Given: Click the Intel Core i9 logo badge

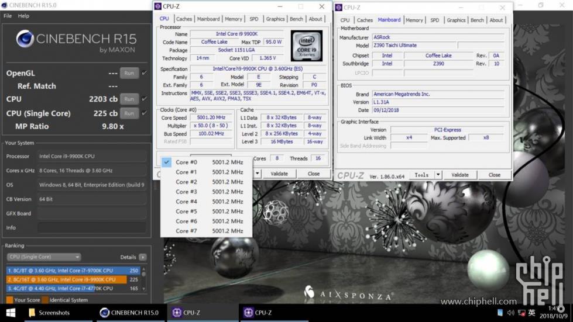Looking at the screenshot, I should tap(307, 46).
